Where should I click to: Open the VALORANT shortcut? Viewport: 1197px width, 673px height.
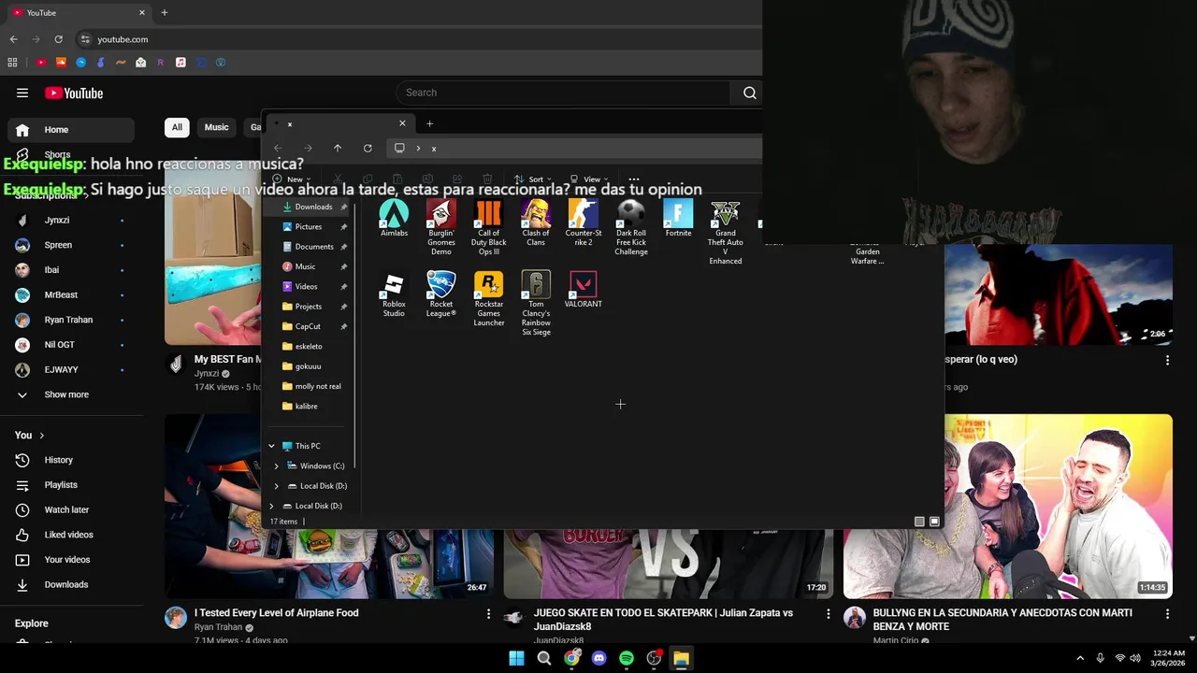pos(584,290)
